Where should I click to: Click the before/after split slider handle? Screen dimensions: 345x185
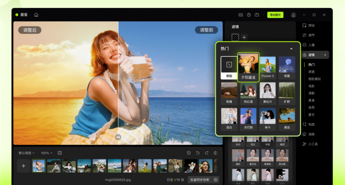click(x=118, y=137)
